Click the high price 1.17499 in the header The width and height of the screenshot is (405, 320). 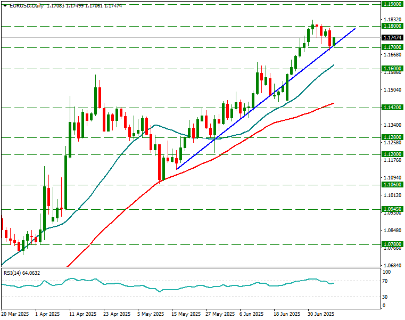point(75,6)
